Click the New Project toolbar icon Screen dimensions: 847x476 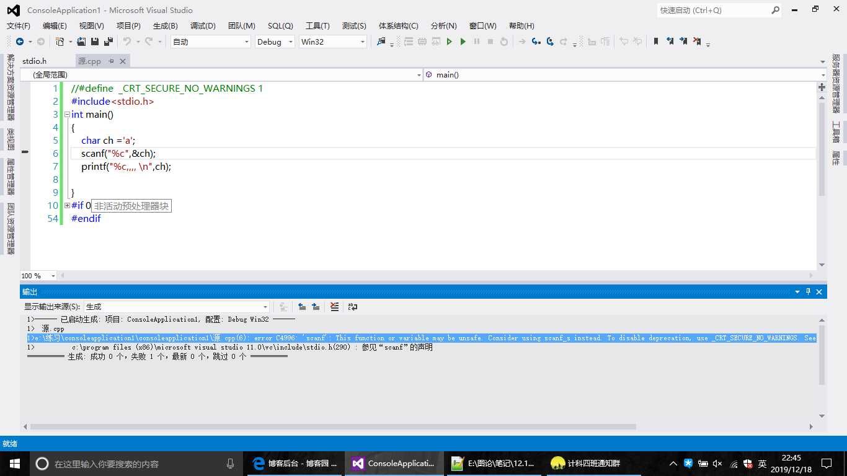click(60, 42)
